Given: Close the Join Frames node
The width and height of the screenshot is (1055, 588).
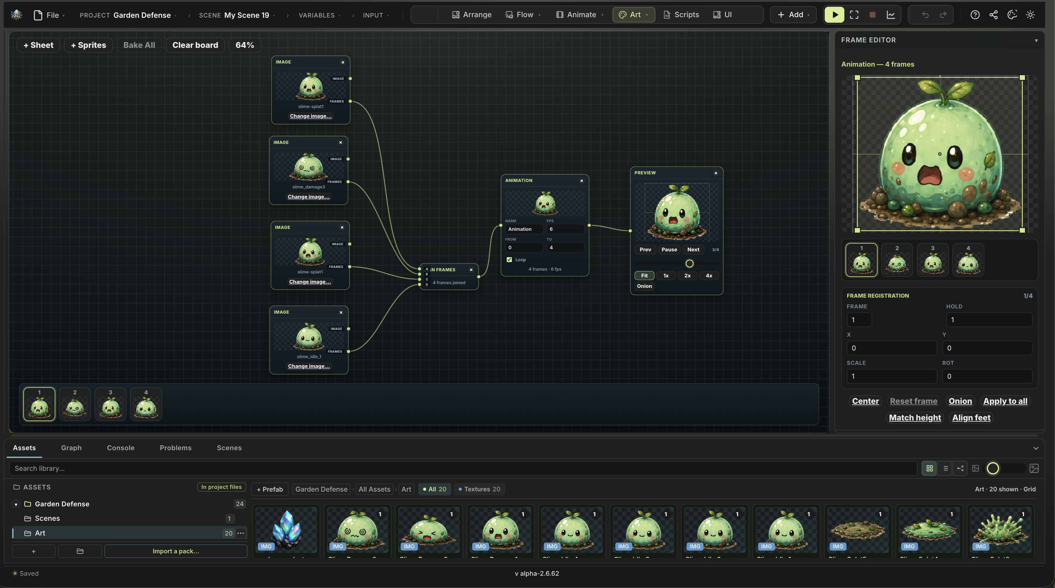Looking at the screenshot, I should point(471,270).
